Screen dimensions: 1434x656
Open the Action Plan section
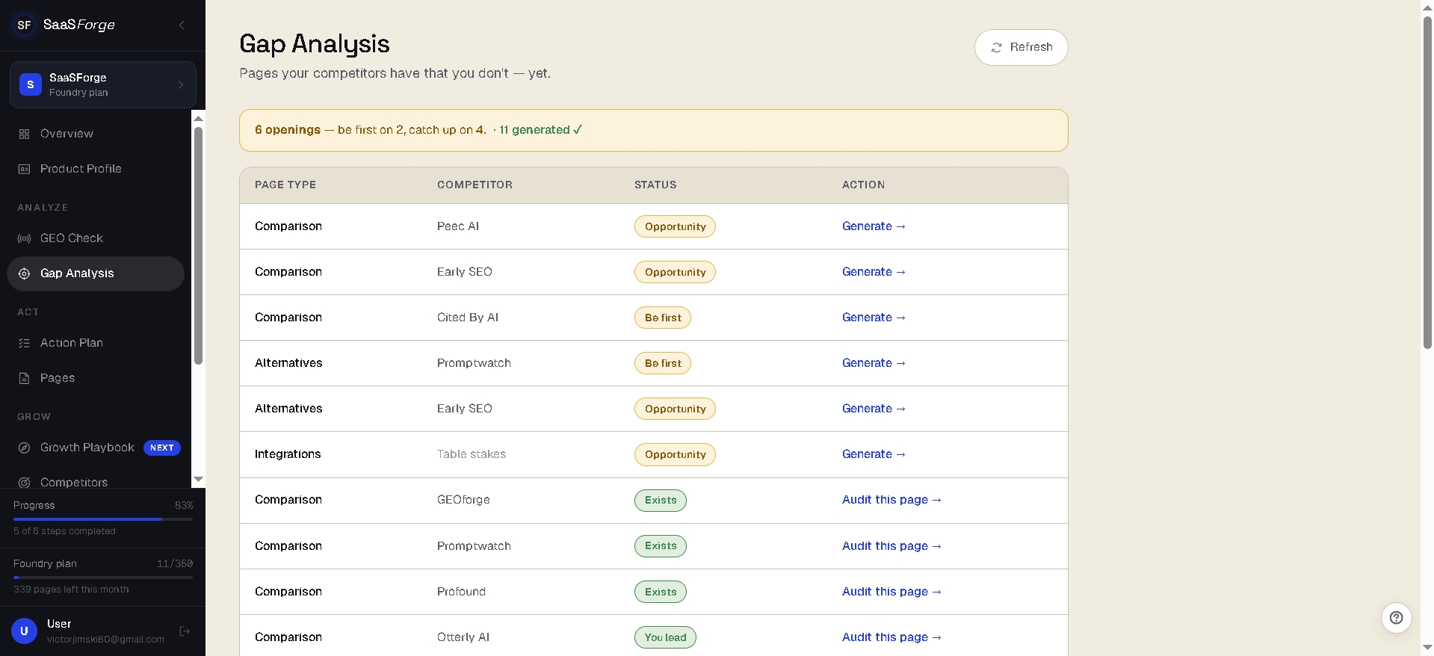(x=96, y=343)
